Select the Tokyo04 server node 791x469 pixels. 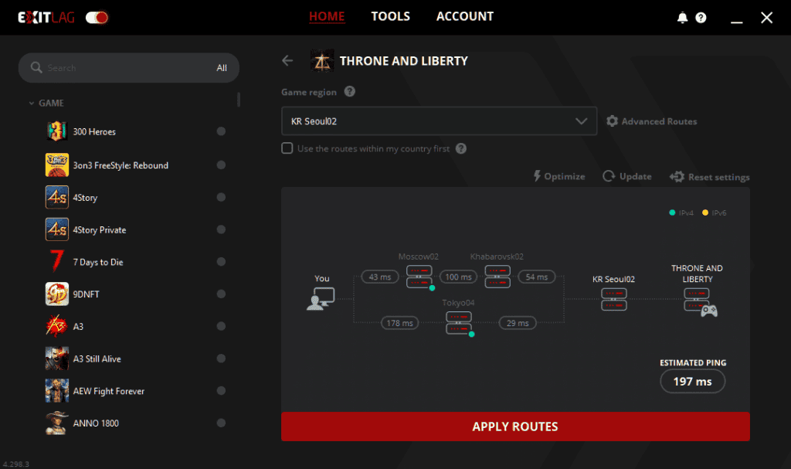click(459, 323)
